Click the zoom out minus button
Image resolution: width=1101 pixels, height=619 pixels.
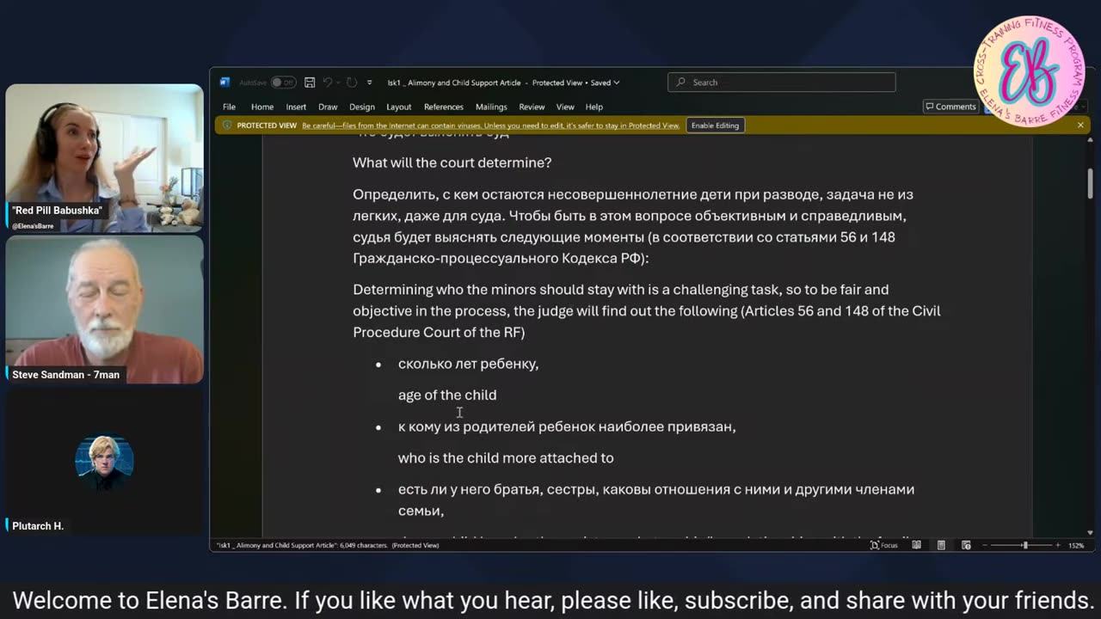985,545
